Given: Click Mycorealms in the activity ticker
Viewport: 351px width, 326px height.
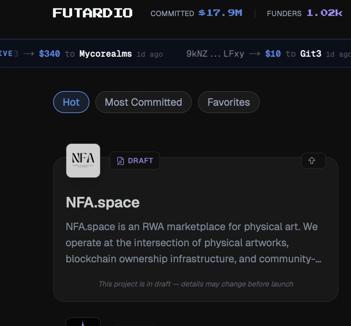Looking at the screenshot, I should 106,54.
